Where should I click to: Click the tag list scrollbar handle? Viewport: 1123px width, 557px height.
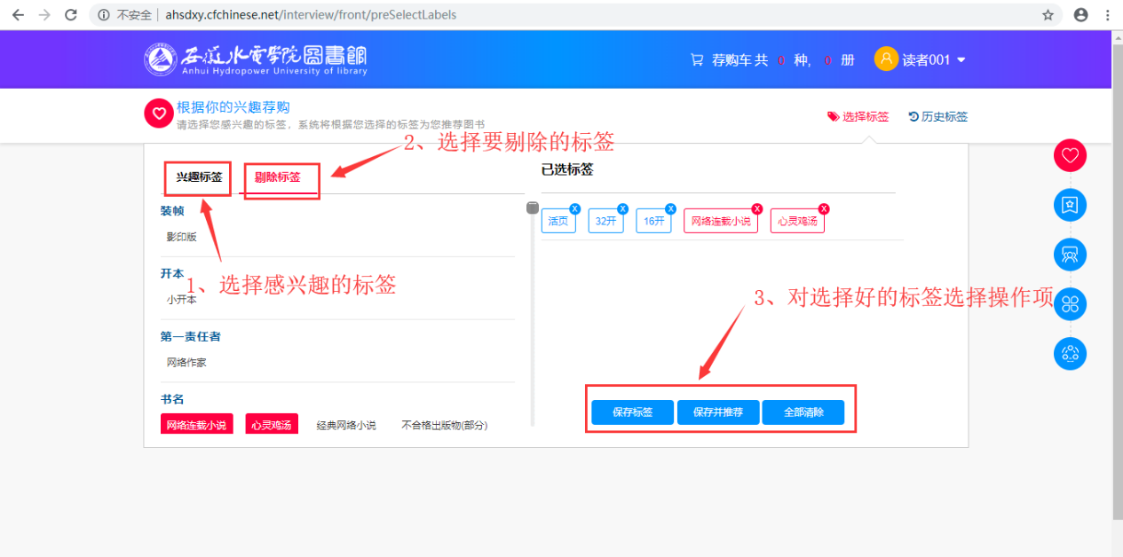click(533, 208)
